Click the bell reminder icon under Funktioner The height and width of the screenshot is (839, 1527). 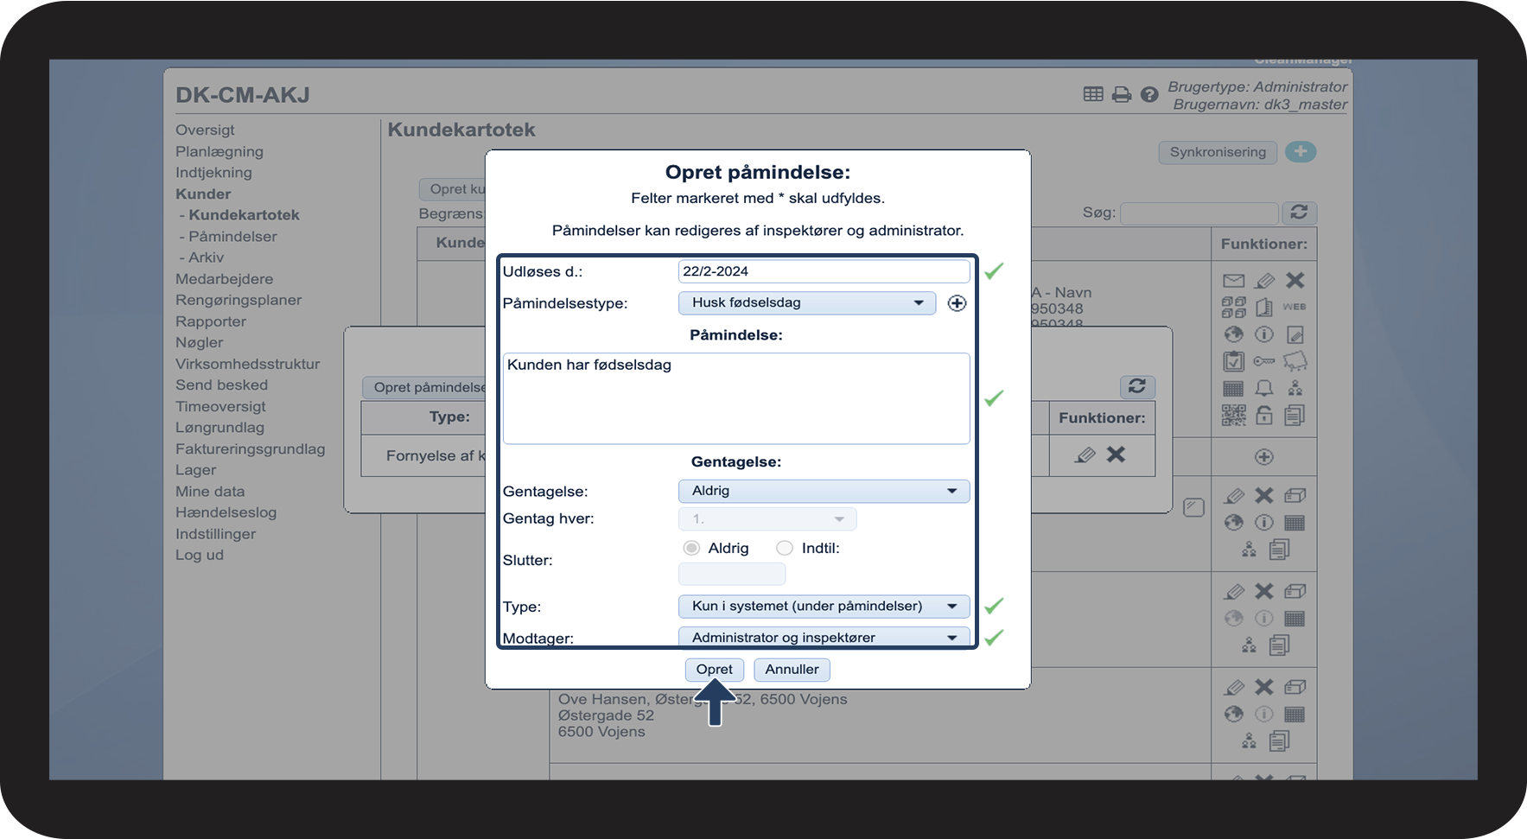click(1263, 389)
